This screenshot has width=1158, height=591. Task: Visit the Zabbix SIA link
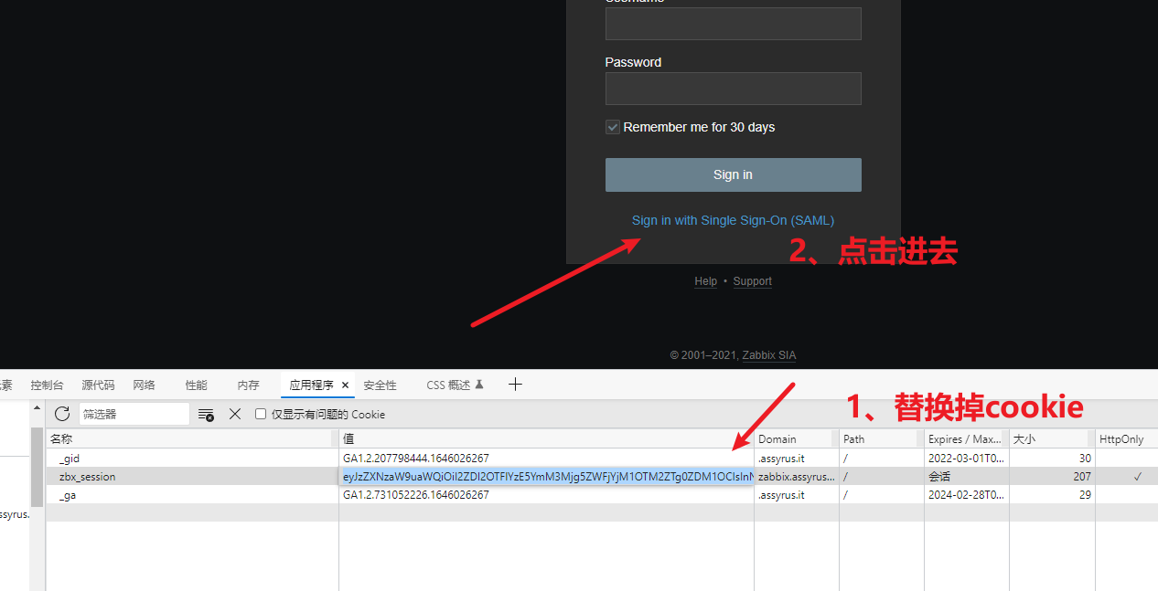769,355
